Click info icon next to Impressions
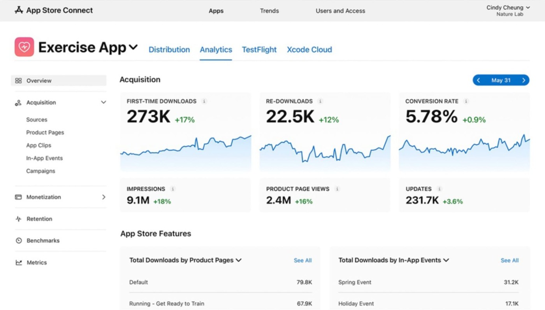Image resolution: width=545 pixels, height=310 pixels. pyautogui.click(x=173, y=189)
